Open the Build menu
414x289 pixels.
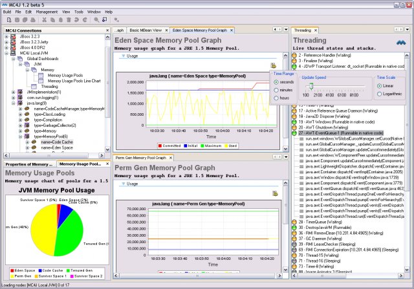[x=7, y=12]
